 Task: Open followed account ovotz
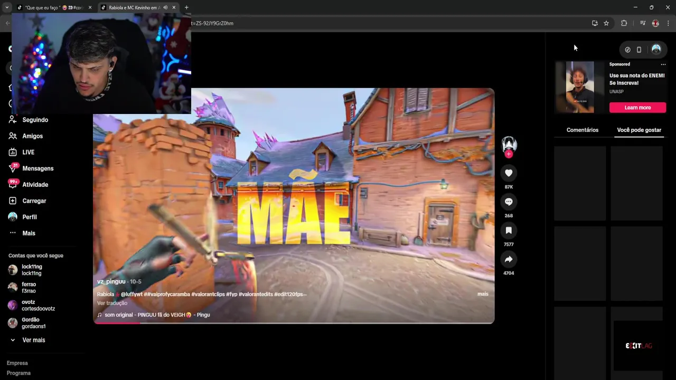pos(31,306)
